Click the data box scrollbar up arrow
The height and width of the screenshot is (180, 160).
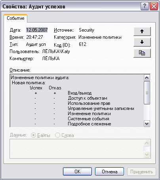coord(147,143)
